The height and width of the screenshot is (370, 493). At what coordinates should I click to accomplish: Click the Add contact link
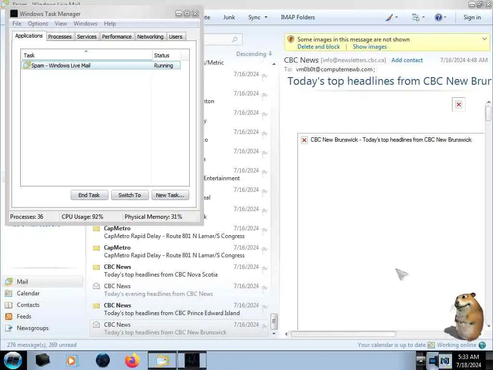point(407,60)
